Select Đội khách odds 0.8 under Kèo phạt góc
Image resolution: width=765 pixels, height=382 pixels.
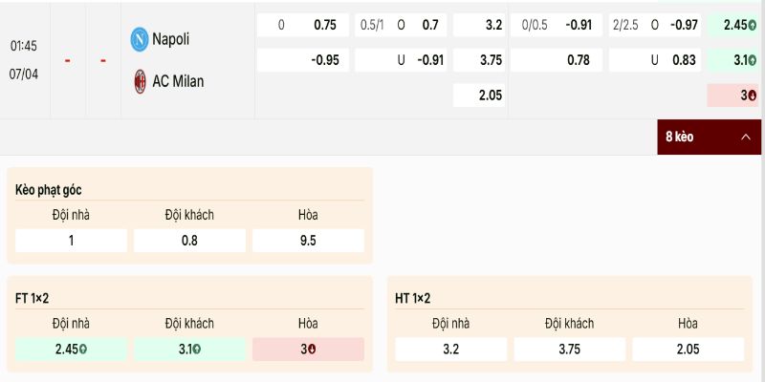point(189,241)
